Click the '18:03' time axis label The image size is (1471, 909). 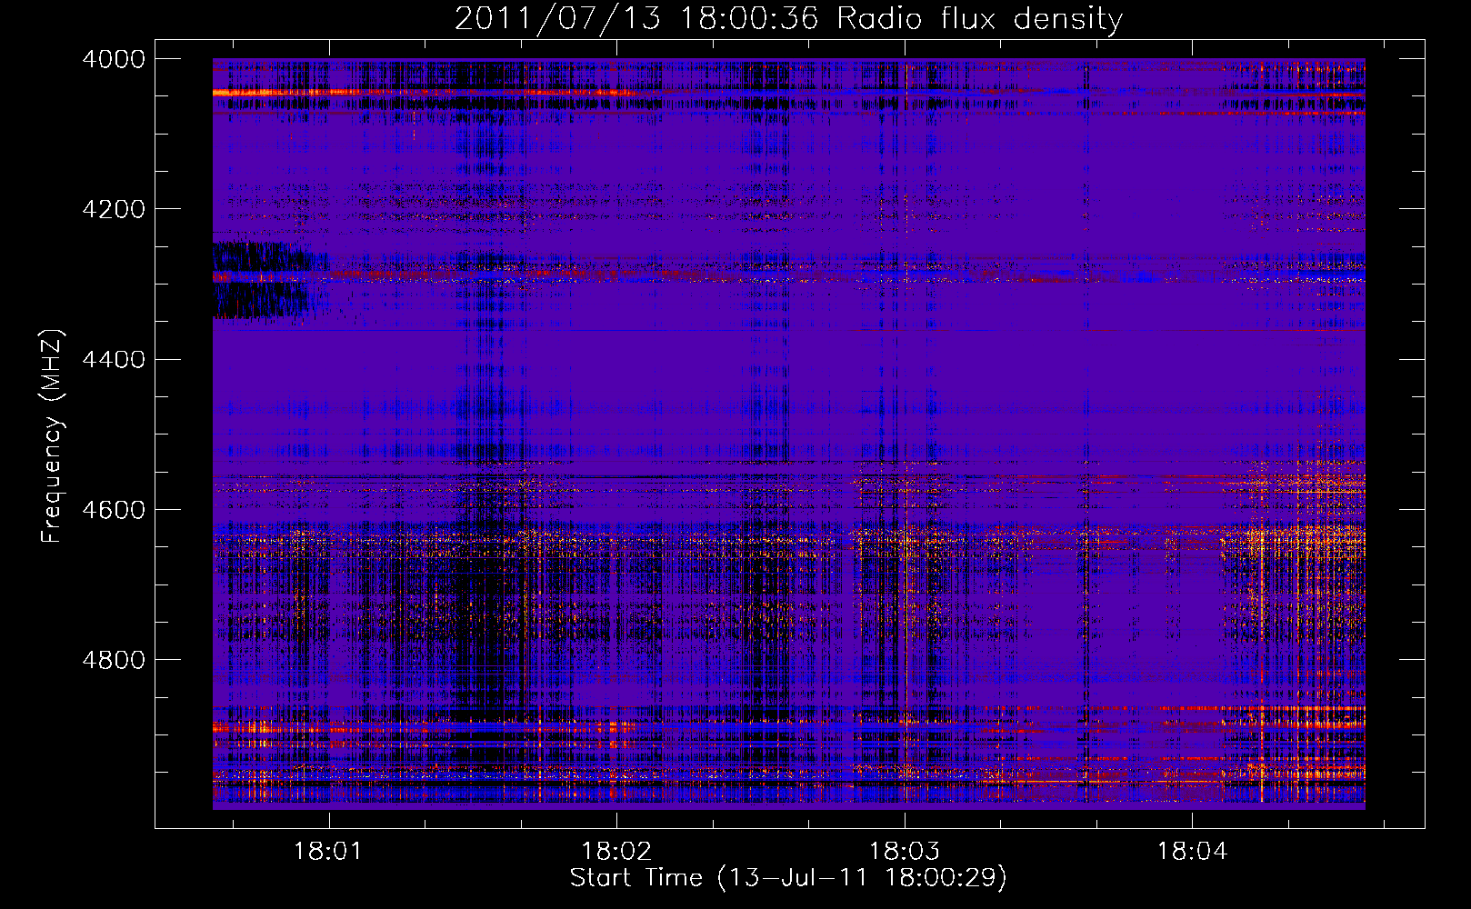pos(905,852)
